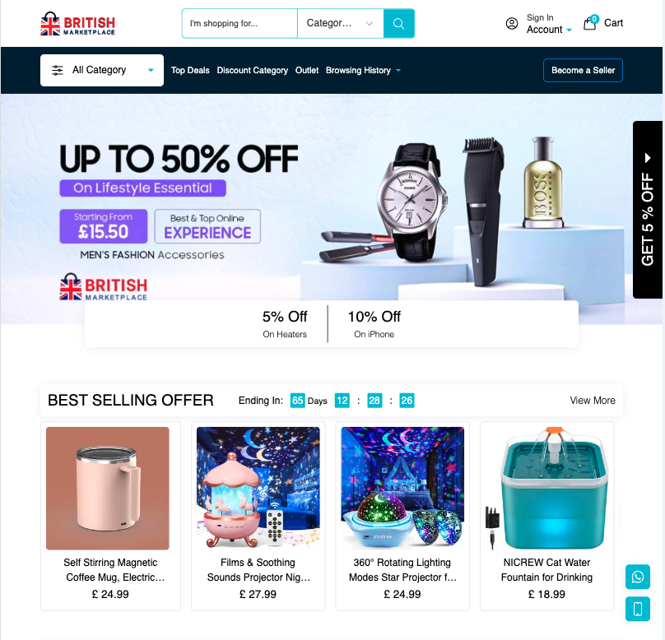Viewport: 665px width, 640px height.
Task: Open WhatsApp chat floating button
Action: coord(638,577)
